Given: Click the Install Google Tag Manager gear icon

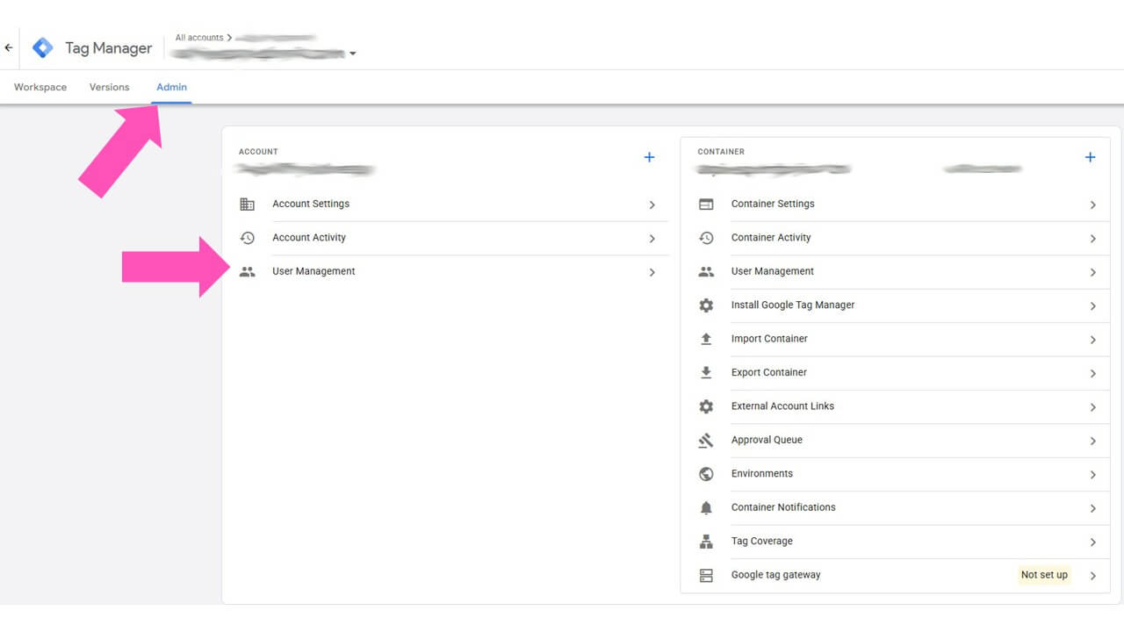Looking at the screenshot, I should [706, 305].
